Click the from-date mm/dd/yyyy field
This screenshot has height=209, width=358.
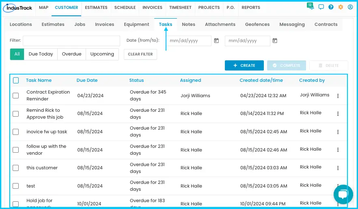(x=189, y=41)
